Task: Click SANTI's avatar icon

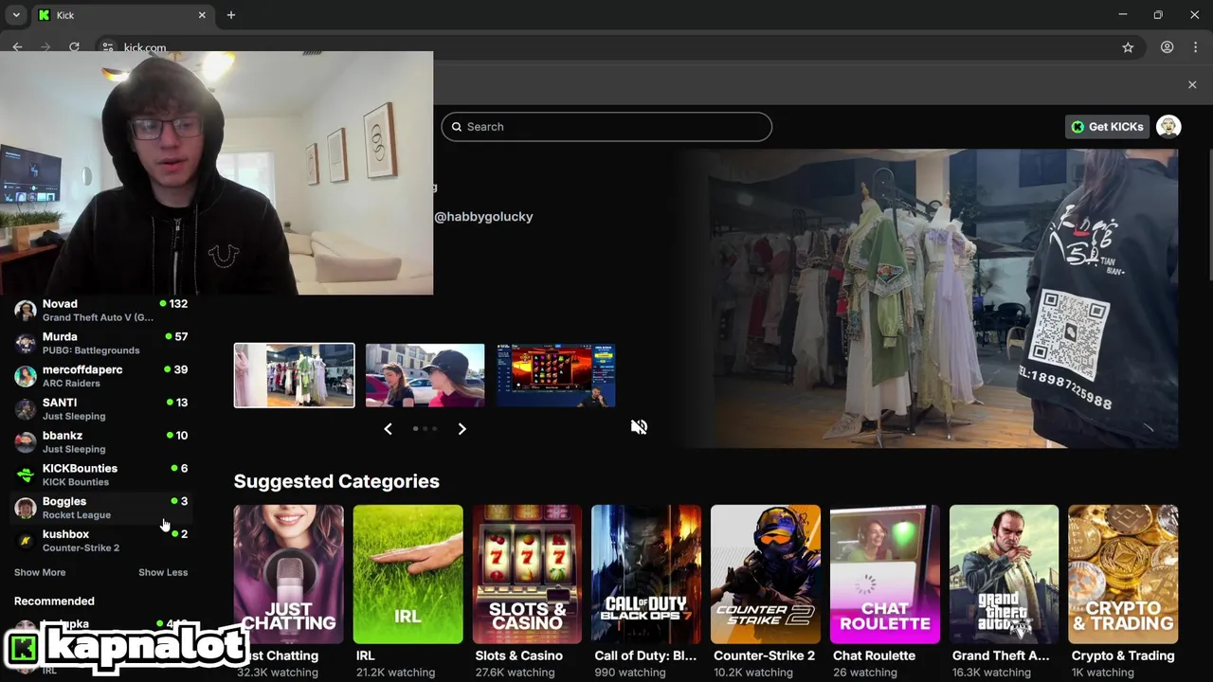Action: coord(26,409)
